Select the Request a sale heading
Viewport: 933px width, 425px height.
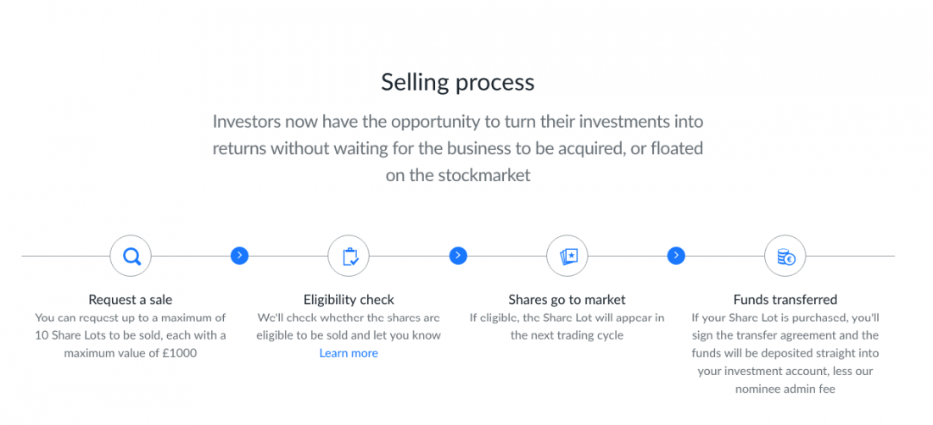(131, 299)
